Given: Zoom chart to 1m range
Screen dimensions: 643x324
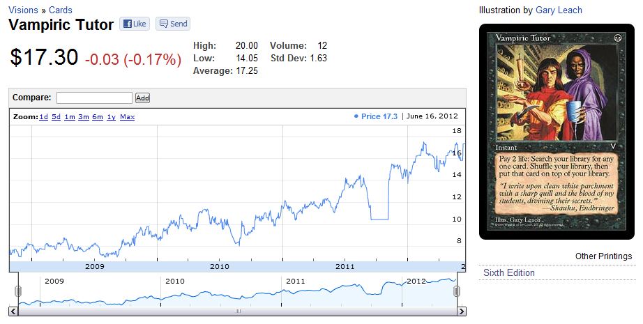Looking at the screenshot, I should click(70, 117).
